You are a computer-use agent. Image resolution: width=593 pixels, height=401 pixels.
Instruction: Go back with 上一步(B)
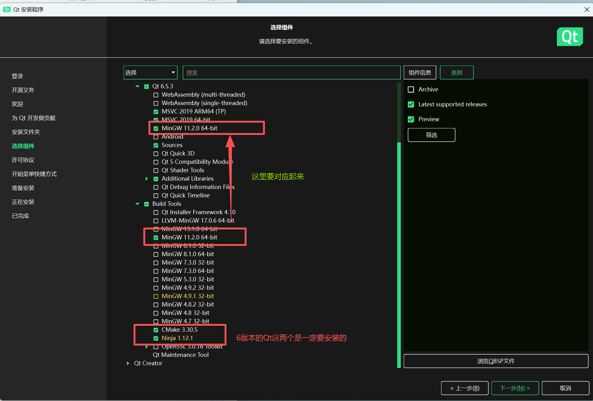coord(464,388)
